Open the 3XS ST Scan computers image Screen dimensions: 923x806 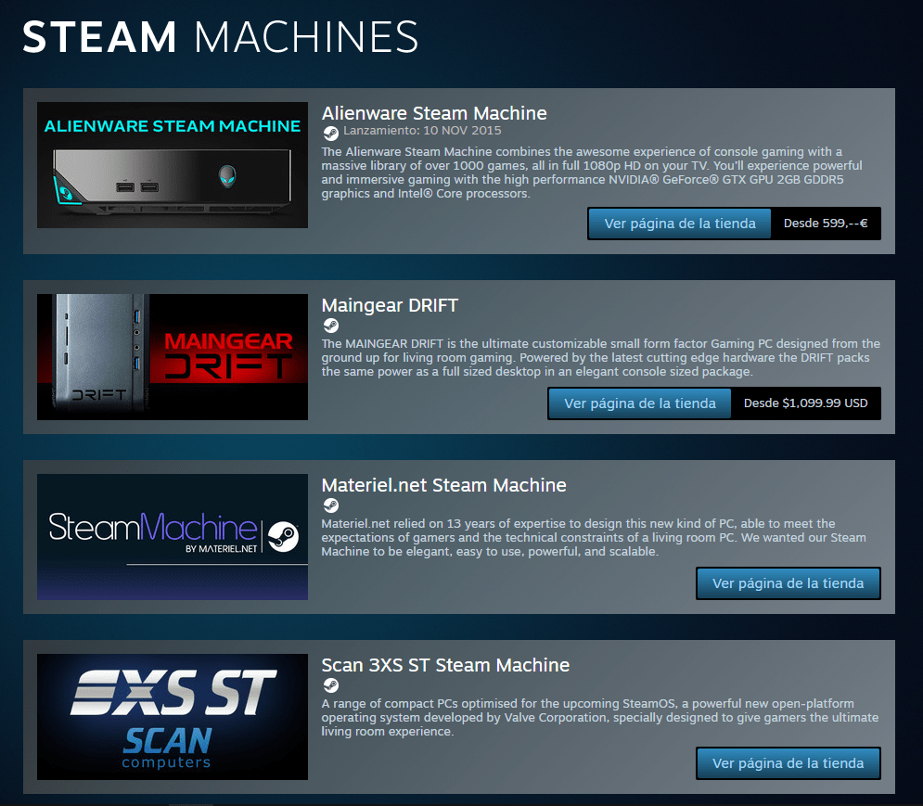(x=173, y=717)
